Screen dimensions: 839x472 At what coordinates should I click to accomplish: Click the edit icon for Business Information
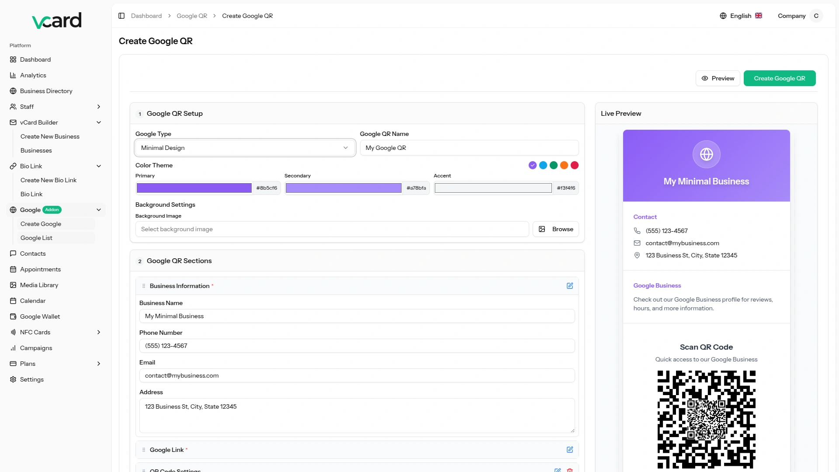pyautogui.click(x=570, y=286)
